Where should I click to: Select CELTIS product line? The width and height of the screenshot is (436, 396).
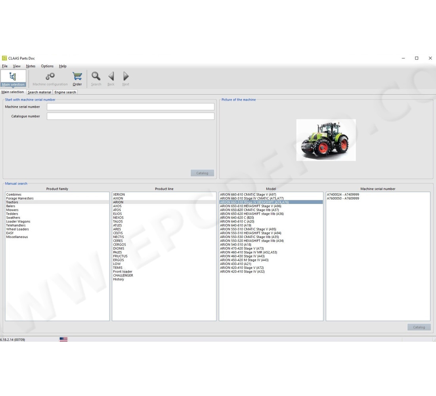164,233
